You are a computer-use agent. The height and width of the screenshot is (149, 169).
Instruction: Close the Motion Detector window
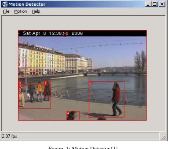pos(162,4)
